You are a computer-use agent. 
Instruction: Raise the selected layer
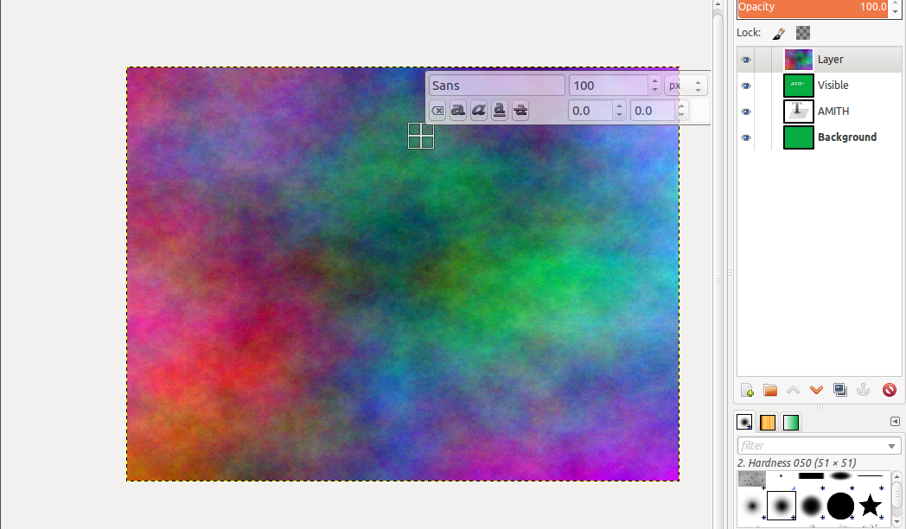pyautogui.click(x=794, y=391)
